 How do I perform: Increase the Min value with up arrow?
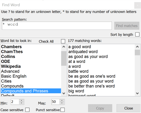[21, 100]
